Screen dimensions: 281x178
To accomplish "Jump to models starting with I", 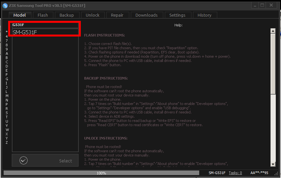I will (x=7, y=83).
